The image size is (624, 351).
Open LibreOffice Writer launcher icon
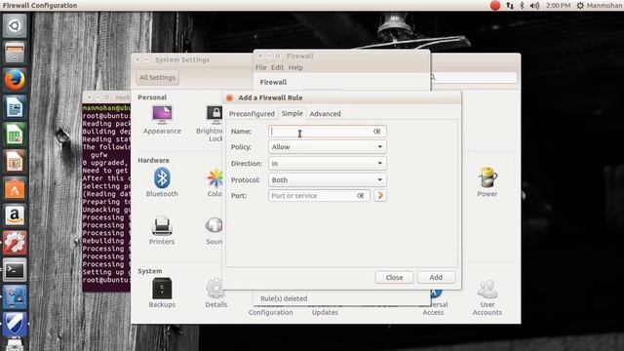point(15,107)
